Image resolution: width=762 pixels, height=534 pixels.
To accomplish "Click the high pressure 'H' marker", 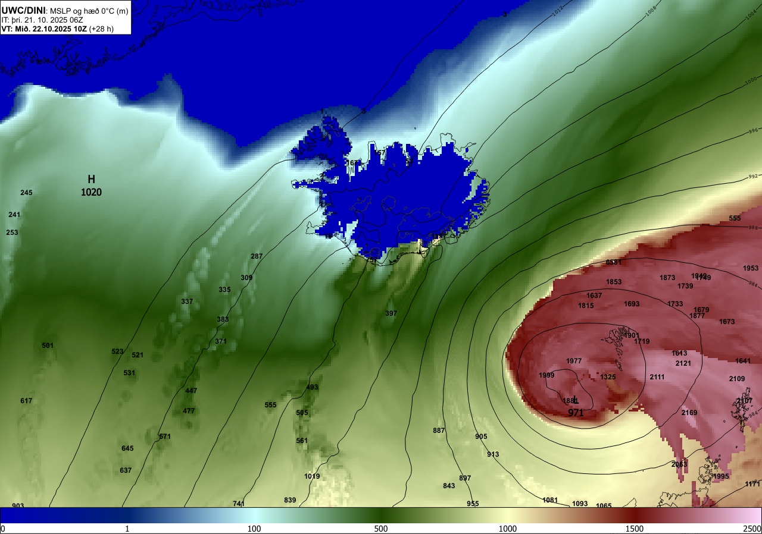I will pyautogui.click(x=91, y=179).
